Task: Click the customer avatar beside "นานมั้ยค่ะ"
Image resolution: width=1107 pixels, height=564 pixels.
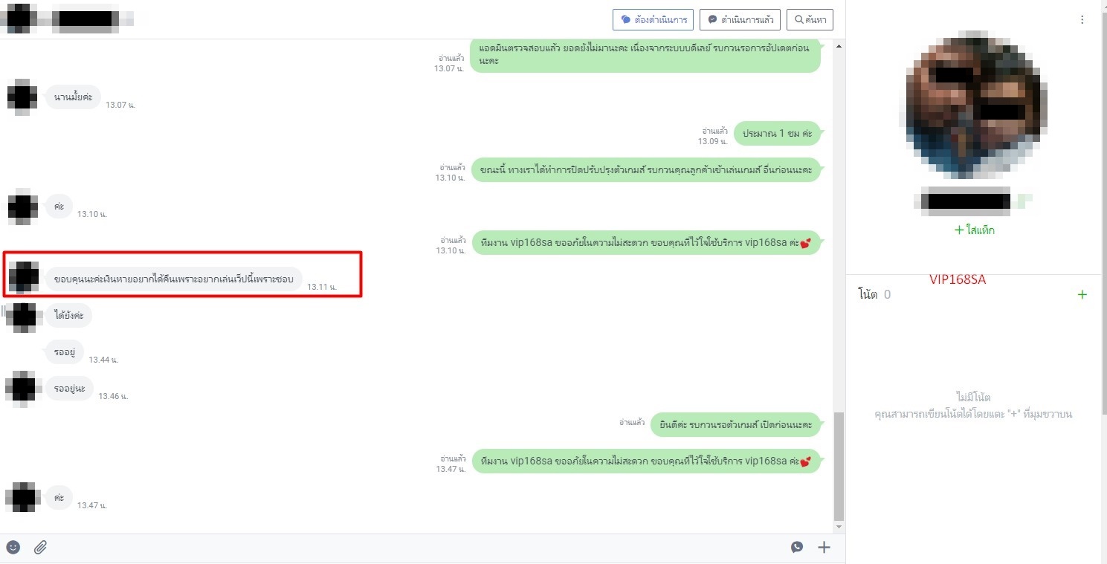Action: pos(22,97)
